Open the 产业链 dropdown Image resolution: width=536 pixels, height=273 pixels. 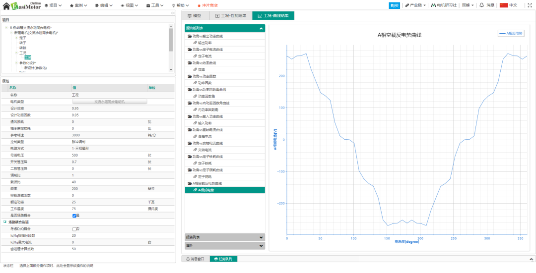[x=415, y=5]
